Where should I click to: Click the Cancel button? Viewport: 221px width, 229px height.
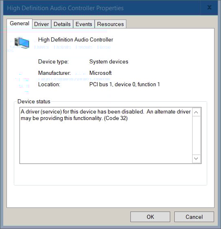point(194,217)
